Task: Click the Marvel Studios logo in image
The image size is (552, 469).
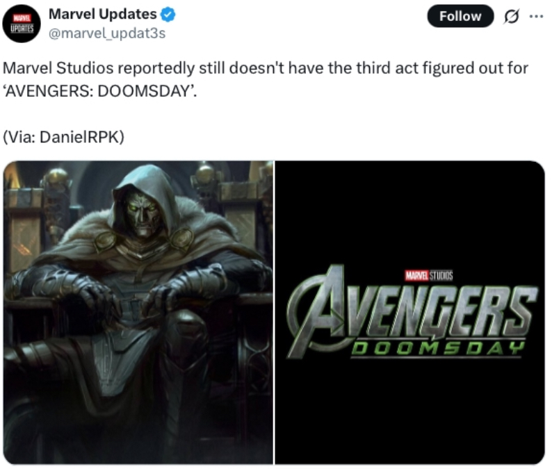Action: (x=429, y=275)
